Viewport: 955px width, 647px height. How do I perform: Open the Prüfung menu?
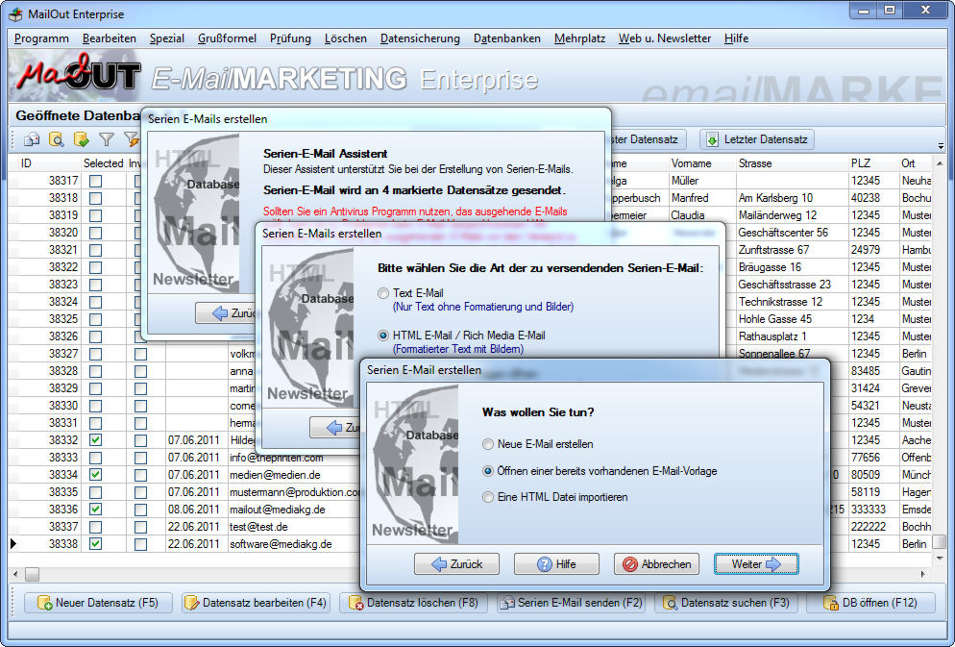(x=290, y=38)
